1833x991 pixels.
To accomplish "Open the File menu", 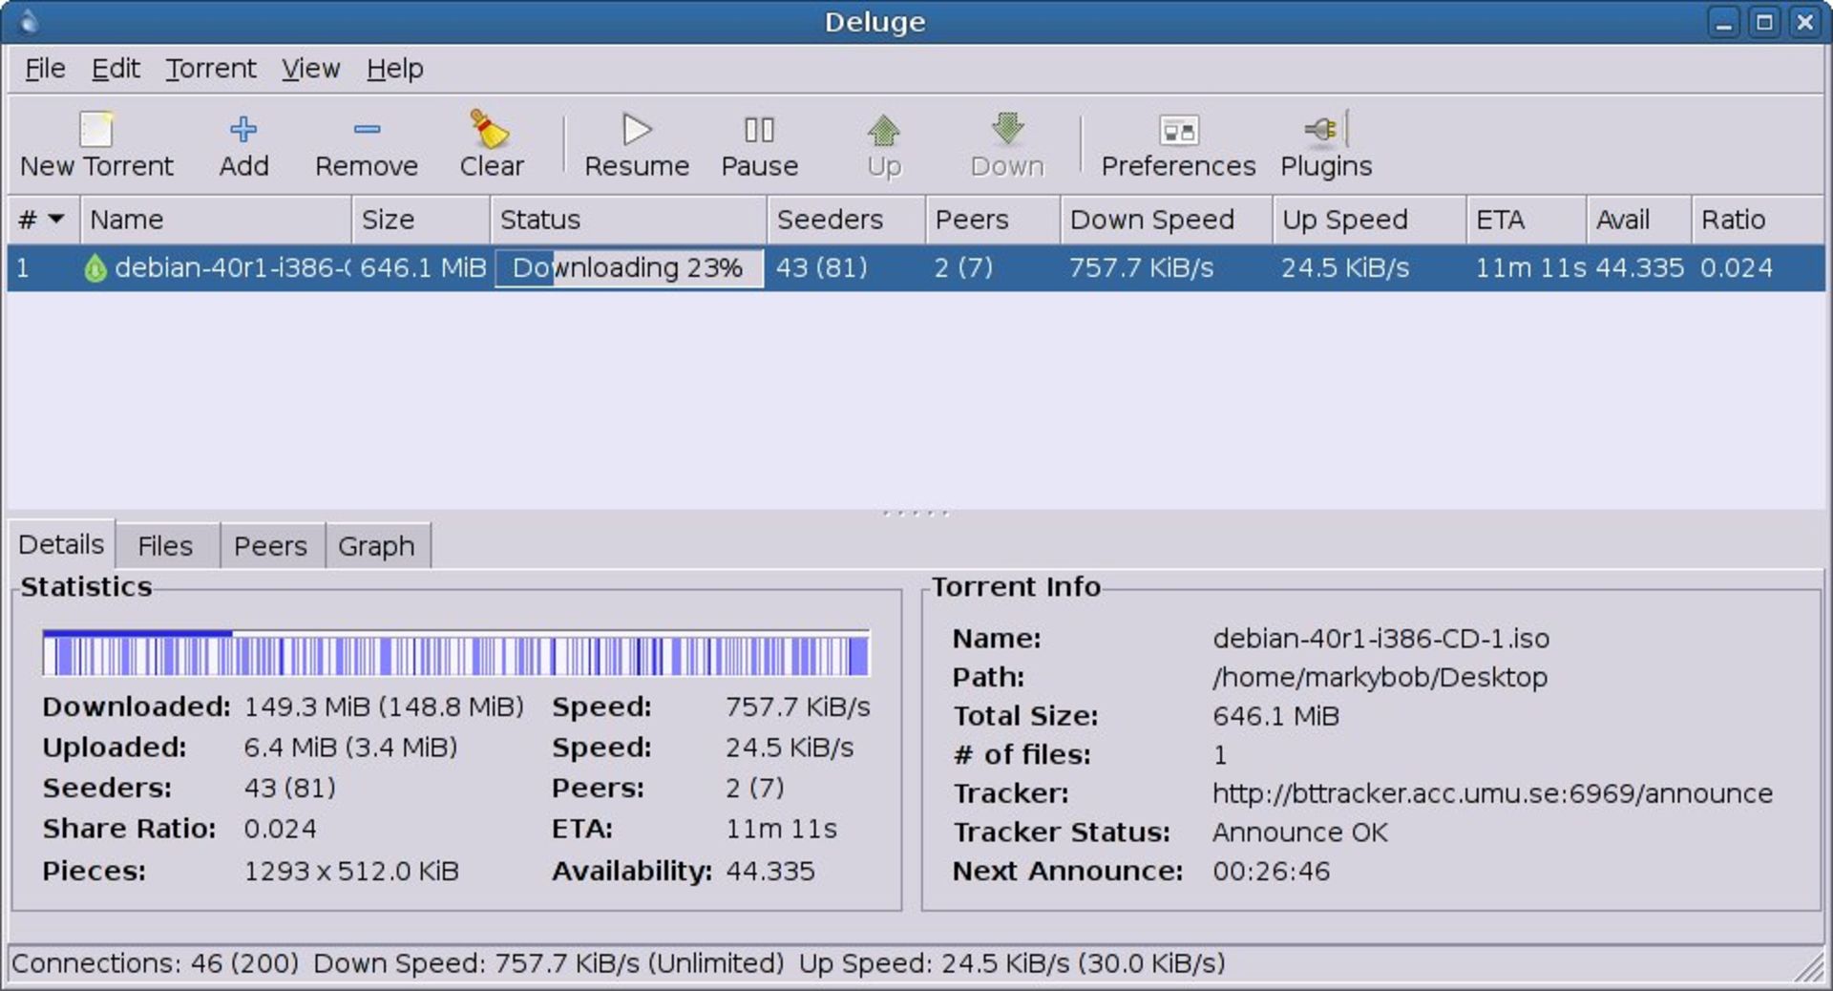I will [45, 69].
